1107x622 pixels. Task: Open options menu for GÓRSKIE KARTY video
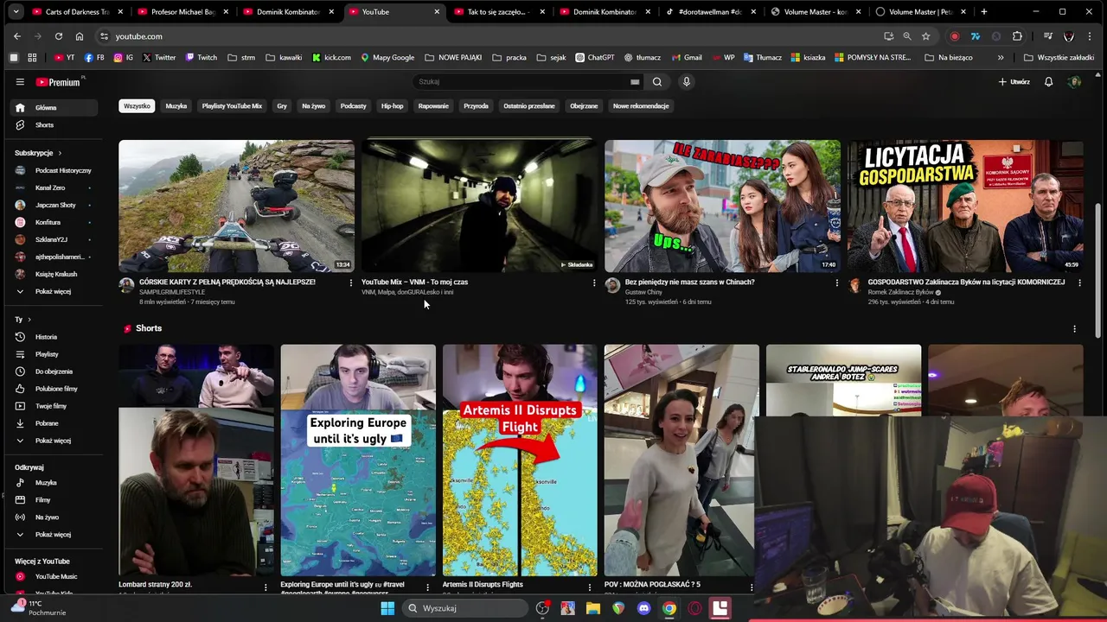350,282
